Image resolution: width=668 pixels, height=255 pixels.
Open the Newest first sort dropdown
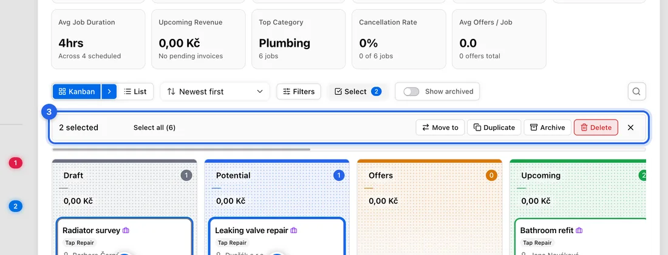[215, 92]
